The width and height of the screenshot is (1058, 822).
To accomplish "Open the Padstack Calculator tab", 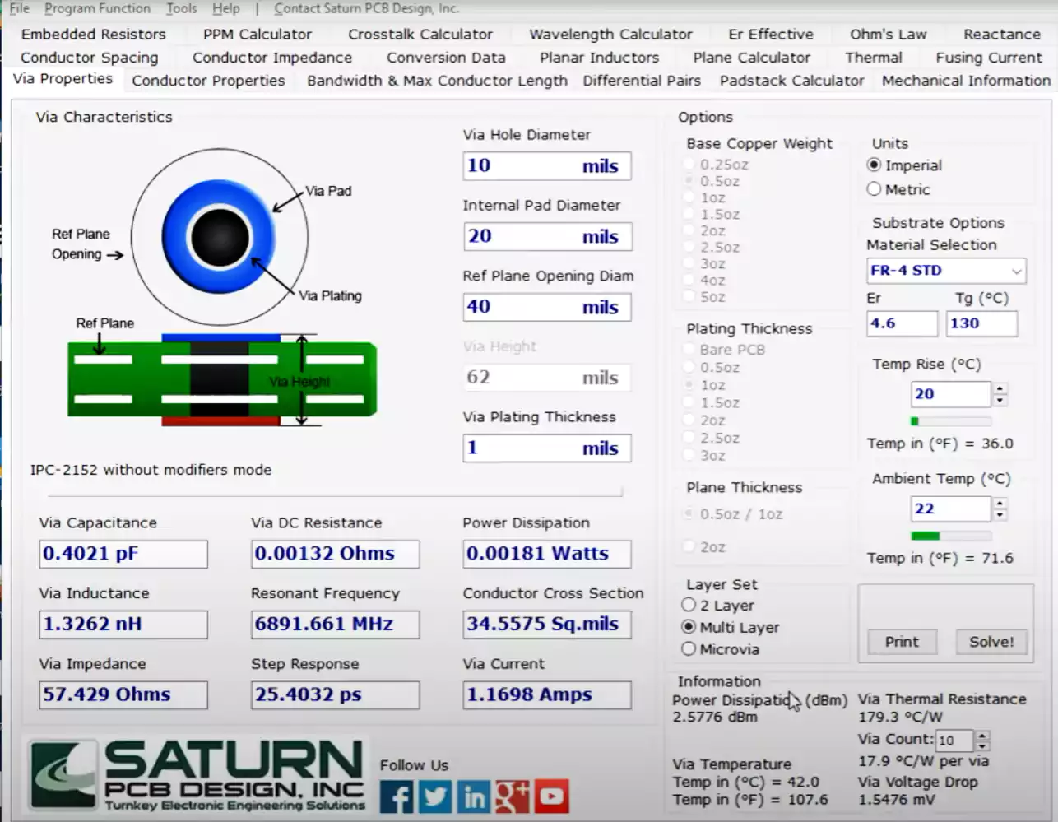I will click(x=791, y=80).
